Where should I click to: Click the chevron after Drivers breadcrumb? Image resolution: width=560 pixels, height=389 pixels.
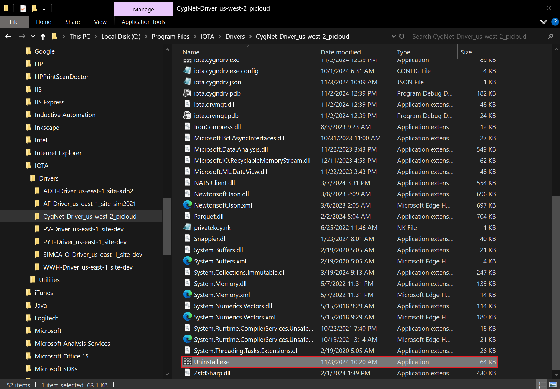point(250,37)
